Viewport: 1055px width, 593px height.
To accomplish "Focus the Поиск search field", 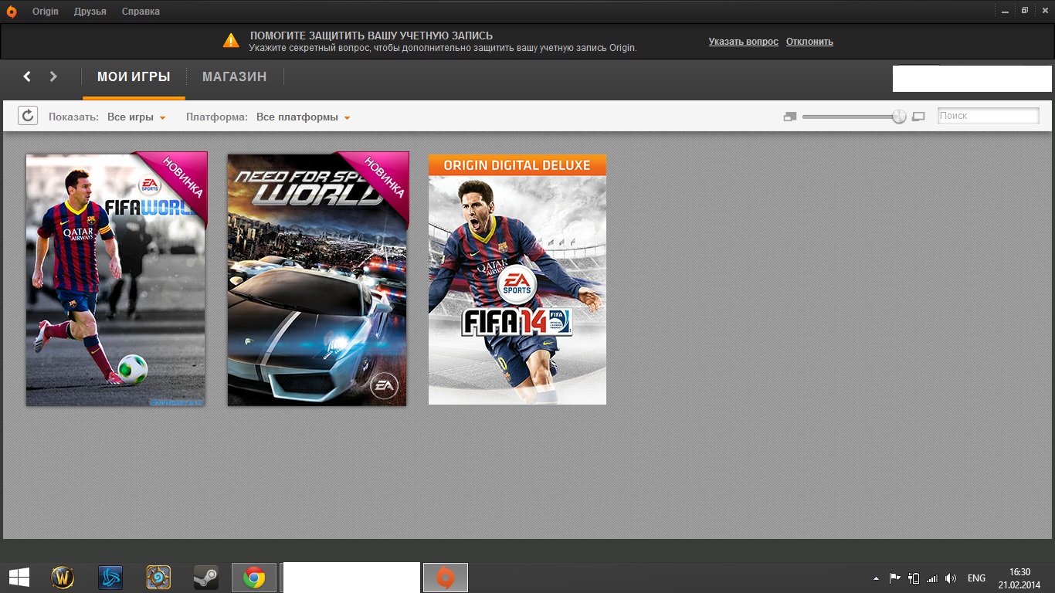I will tap(988, 116).
